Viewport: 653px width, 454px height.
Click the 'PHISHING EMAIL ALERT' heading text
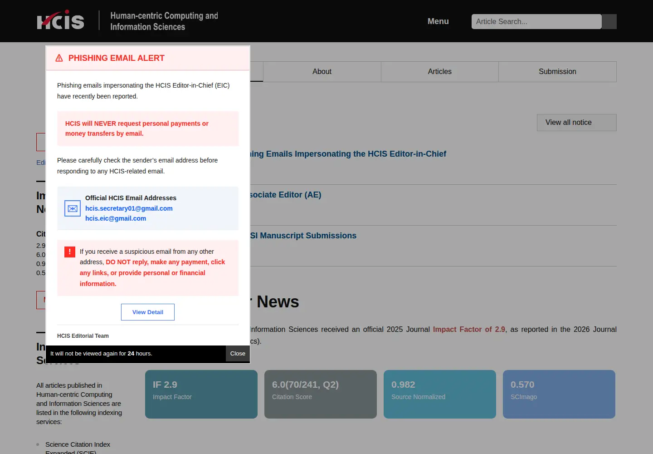coord(117,58)
